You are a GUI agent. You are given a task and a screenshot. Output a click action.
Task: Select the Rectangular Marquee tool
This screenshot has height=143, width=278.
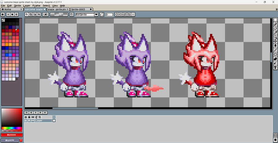pyautogui.click(x=275, y=20)
